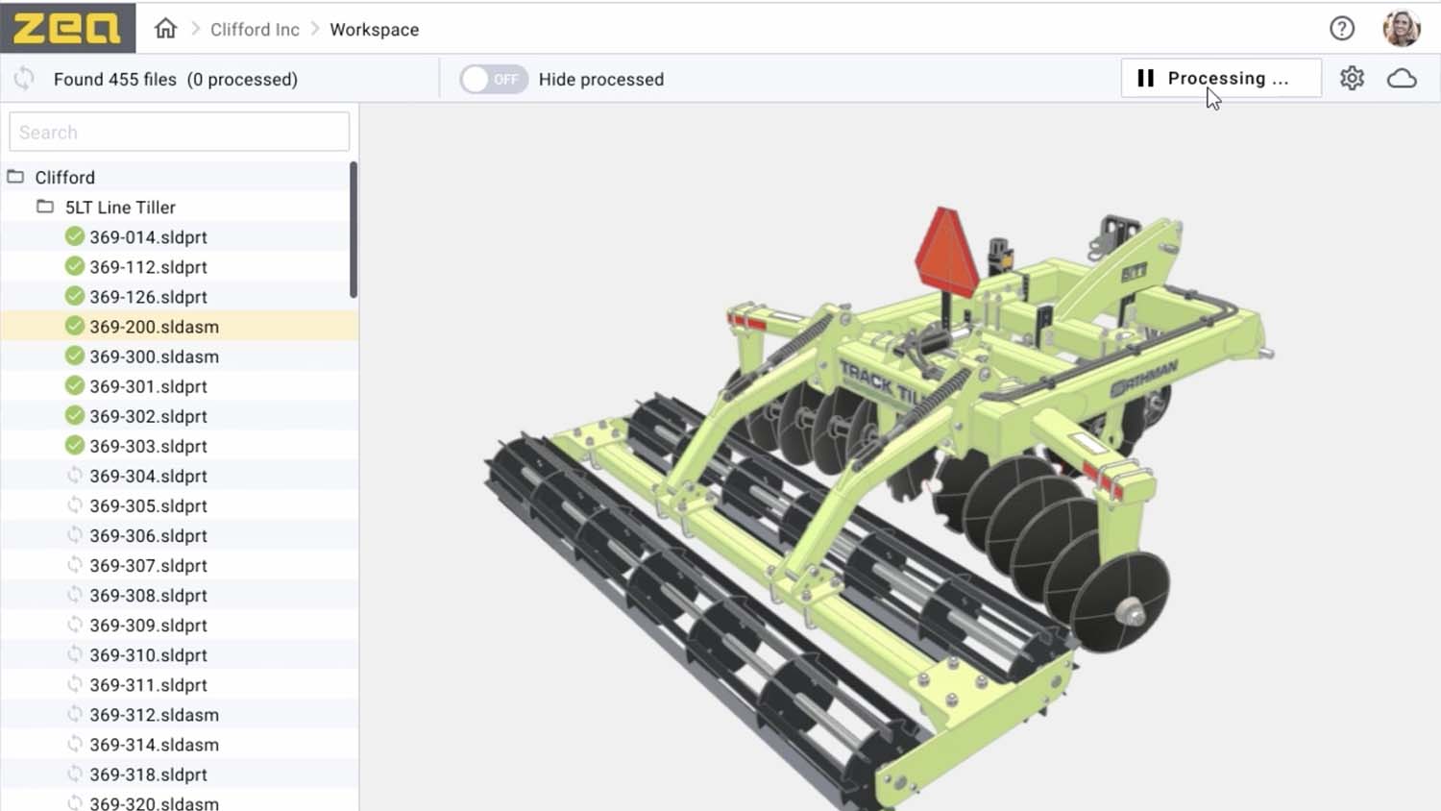
Task: Select the Workspace breadcrumb
Action: (x=374, y=30)
